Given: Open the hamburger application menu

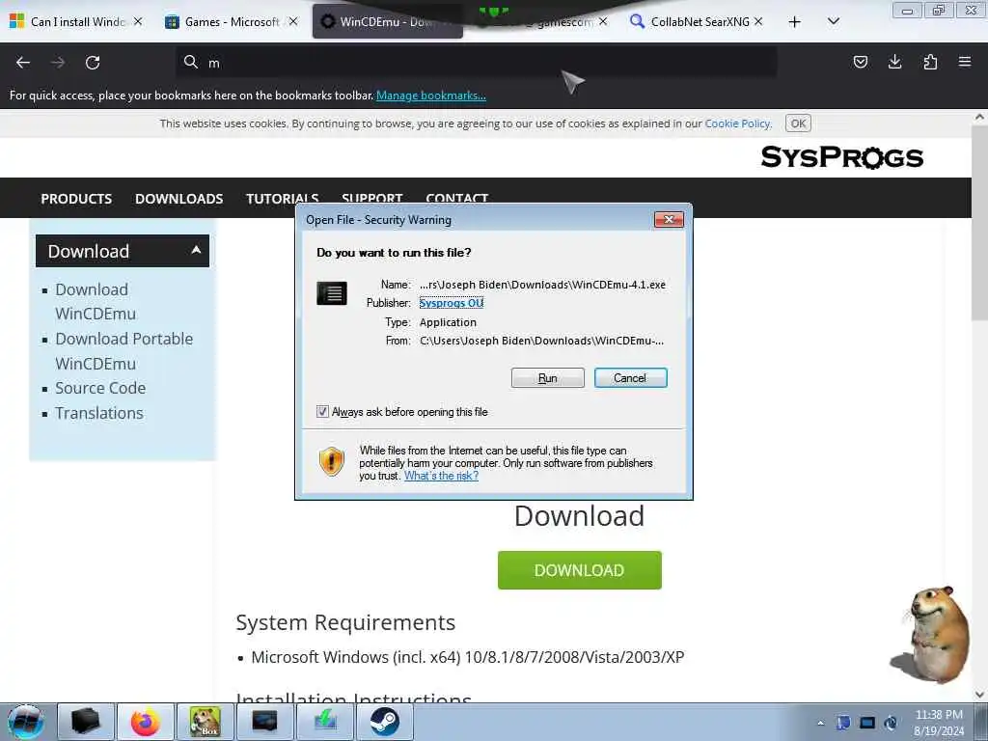Looking at the screenshot, I should pos(965,62).
